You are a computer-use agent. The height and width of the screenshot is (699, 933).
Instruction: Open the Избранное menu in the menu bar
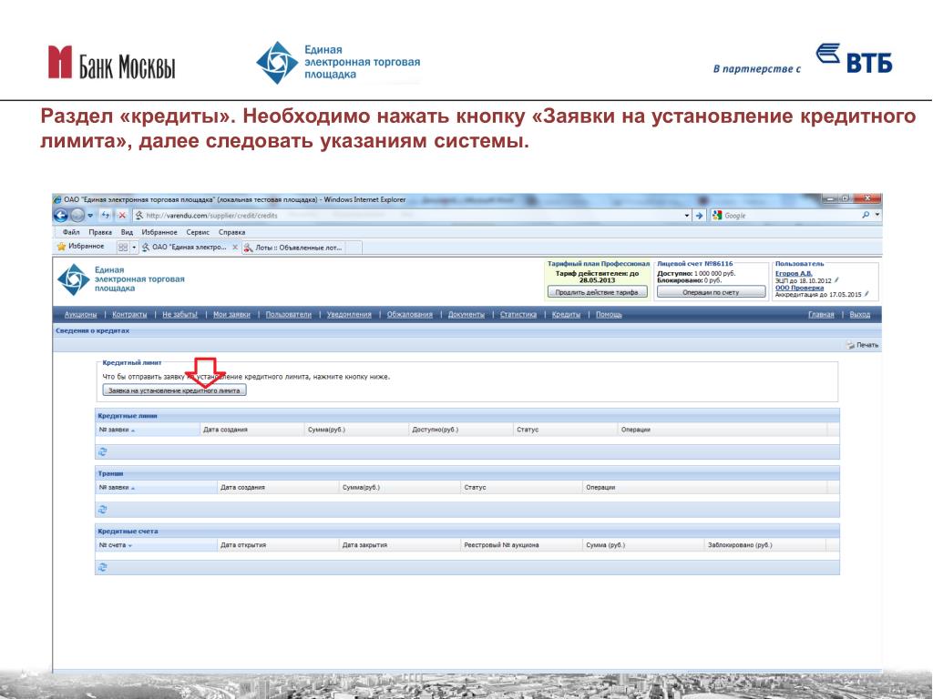tap(159, 232)
